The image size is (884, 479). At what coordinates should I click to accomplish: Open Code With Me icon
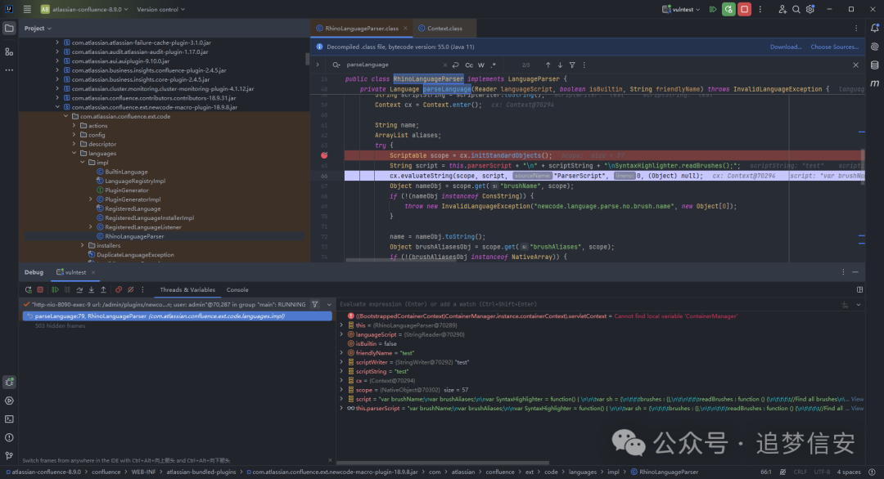coord(782,9)
